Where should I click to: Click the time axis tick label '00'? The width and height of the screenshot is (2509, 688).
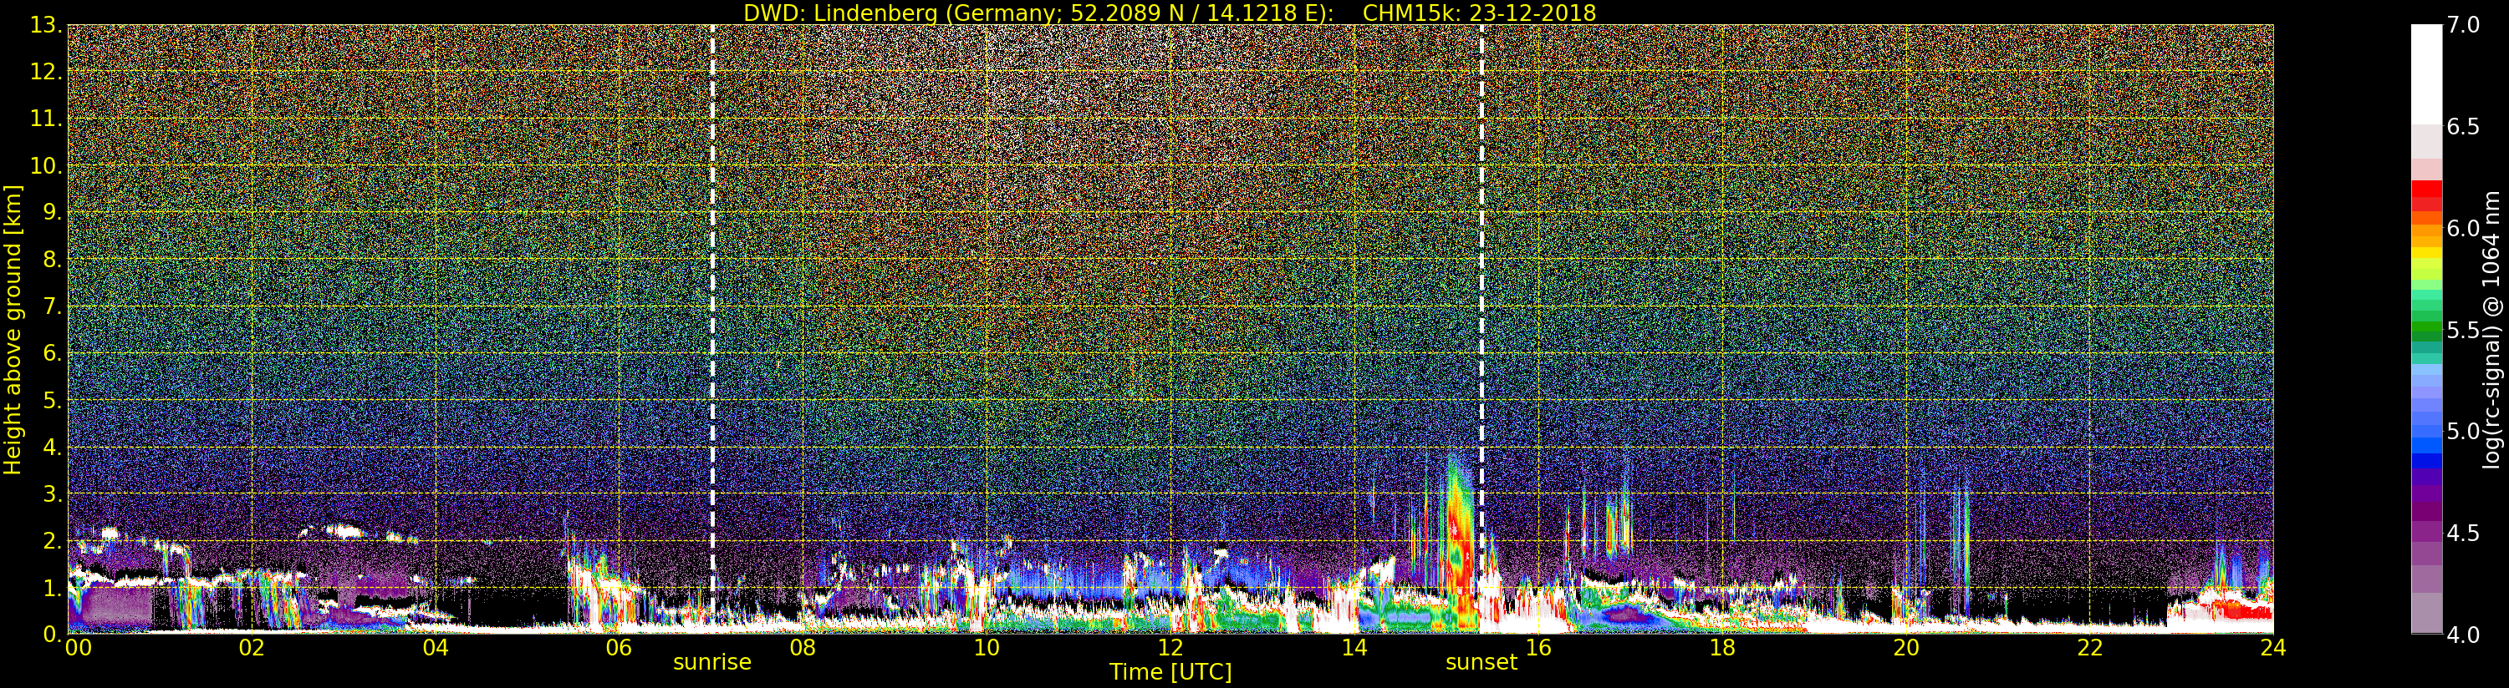coord(77,647)
